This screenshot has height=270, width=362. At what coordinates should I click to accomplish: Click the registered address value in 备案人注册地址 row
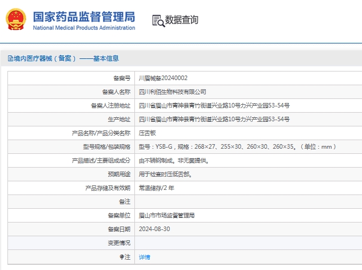214,106
